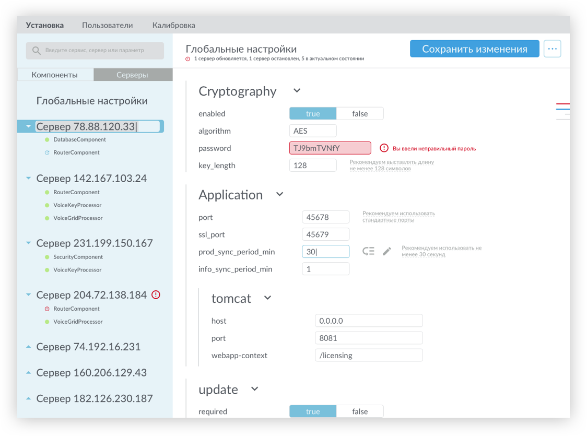Click the info_sync_period_min field with 1
Screen dimensions: 587x436
click(326, 269)
